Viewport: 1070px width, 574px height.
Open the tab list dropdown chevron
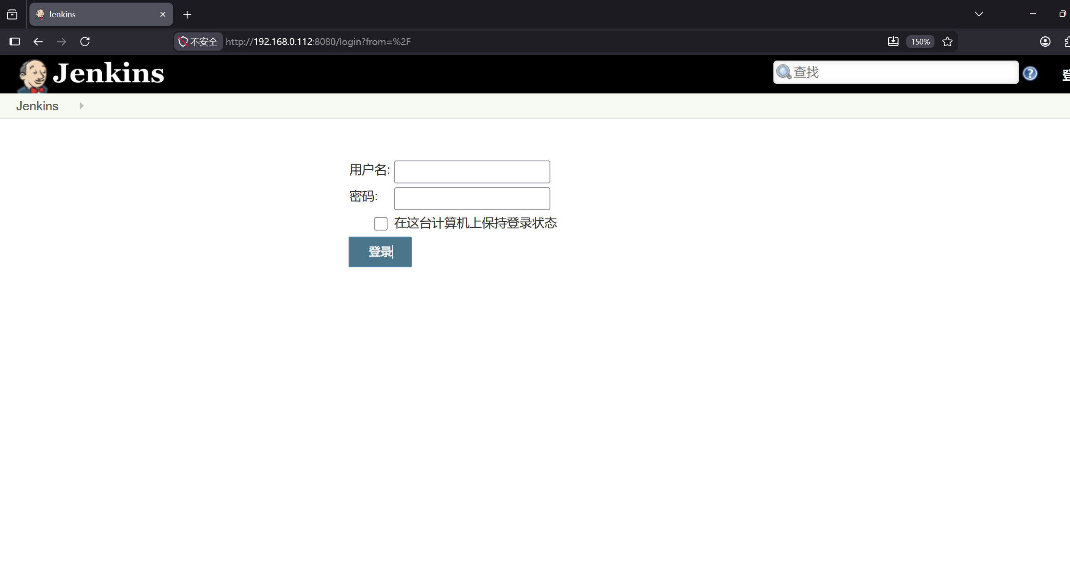[x=979, y=14]
